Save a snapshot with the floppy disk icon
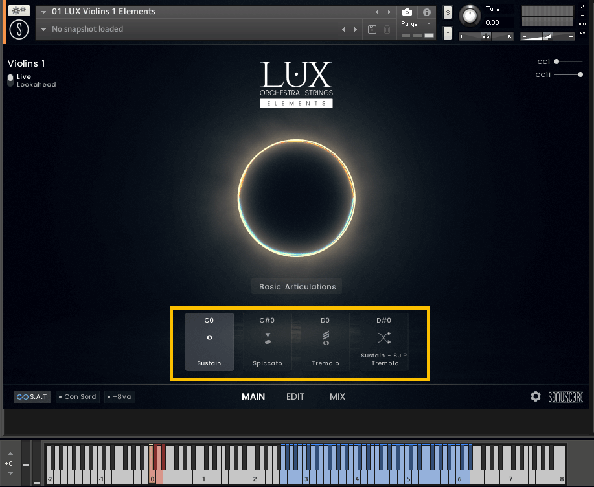This screenshot has height=487, width=594. [371, 29]
